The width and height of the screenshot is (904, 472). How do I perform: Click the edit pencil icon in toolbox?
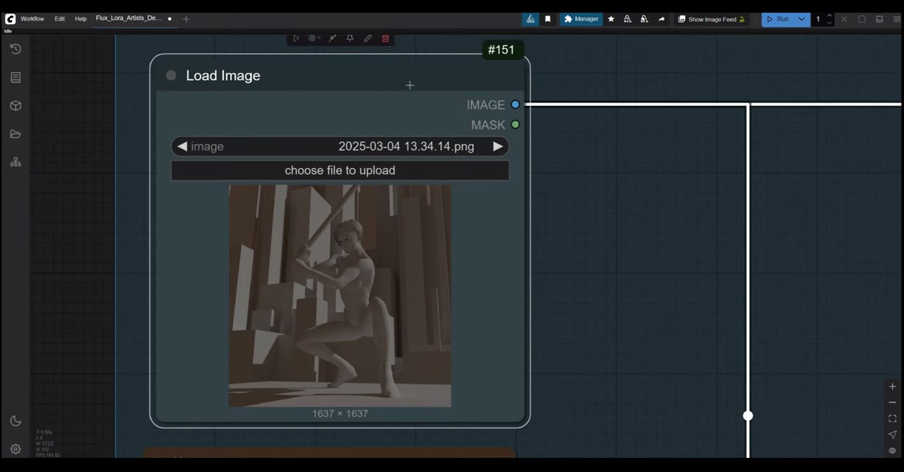pos(368,38)
